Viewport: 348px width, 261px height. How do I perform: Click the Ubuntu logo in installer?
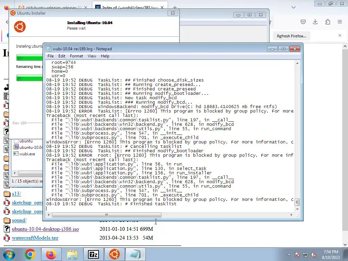(20, 27)
